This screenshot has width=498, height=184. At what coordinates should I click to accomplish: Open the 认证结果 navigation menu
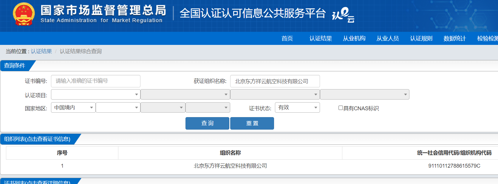pos(321,38)
